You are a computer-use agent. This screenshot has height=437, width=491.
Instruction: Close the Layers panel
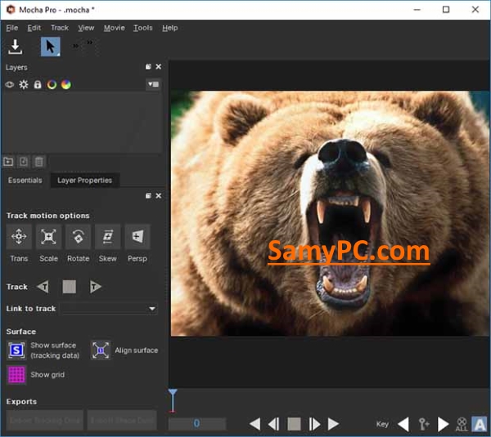pos(159,67)
